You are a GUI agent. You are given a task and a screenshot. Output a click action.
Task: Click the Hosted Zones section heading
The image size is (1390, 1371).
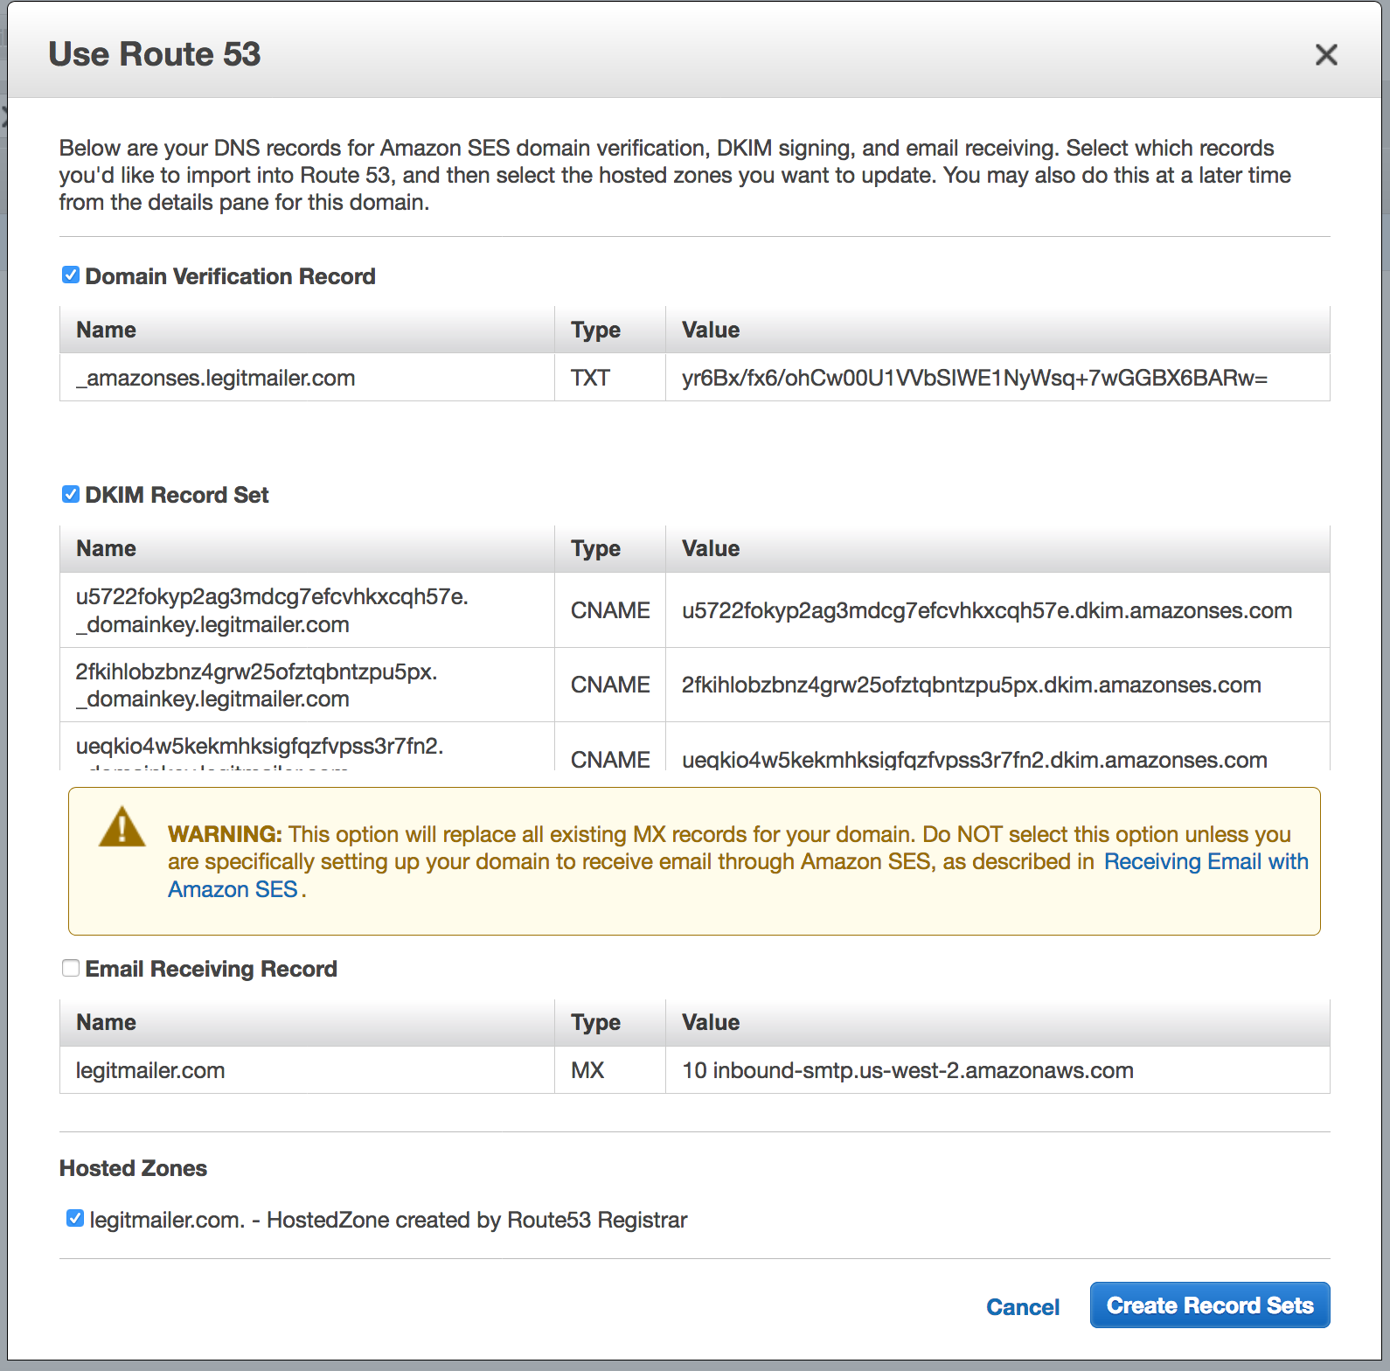(x=133, y=1168)
